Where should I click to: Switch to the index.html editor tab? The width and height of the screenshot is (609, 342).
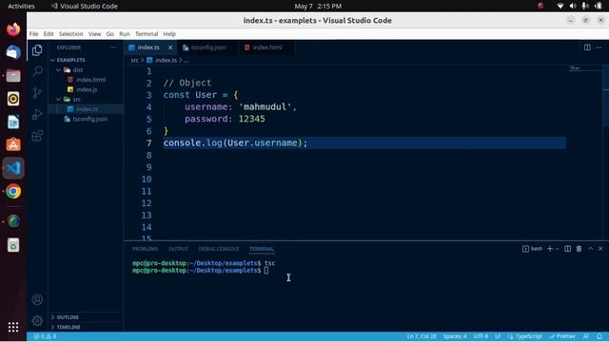pos(267,47)
